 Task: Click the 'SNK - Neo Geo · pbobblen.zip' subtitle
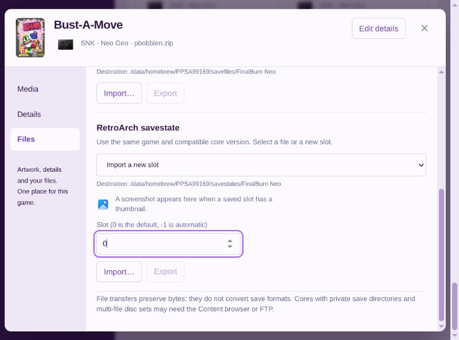[127, 43]
